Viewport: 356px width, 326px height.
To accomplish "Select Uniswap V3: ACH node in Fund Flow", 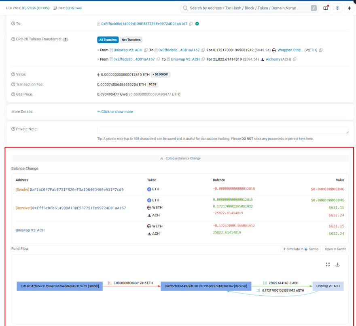I will (328, 286).
